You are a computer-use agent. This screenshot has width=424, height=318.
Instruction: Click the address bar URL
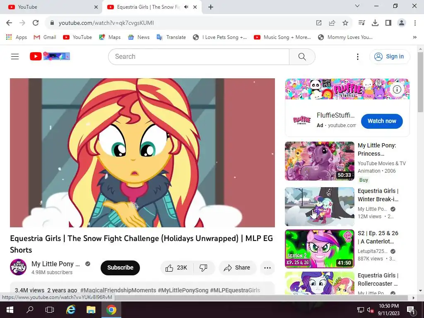click(x=106, y=23)
